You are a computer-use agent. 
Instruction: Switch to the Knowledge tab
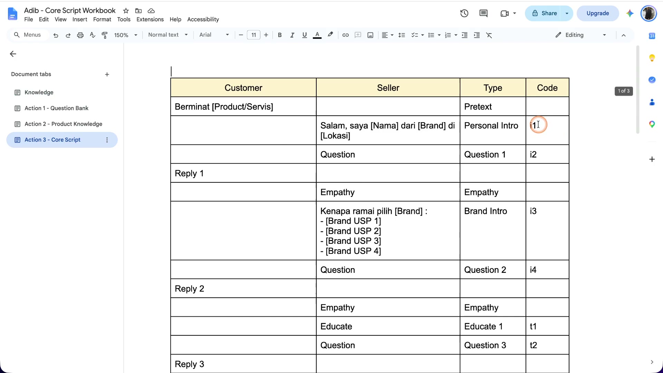click(62, 93)
